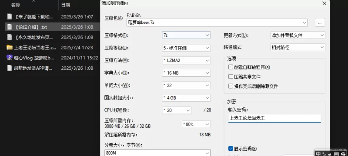This screenshot has width=348, height=156.
Task: Click the file icon of 【来了就能下载和...
Action: tap(9, 16)
